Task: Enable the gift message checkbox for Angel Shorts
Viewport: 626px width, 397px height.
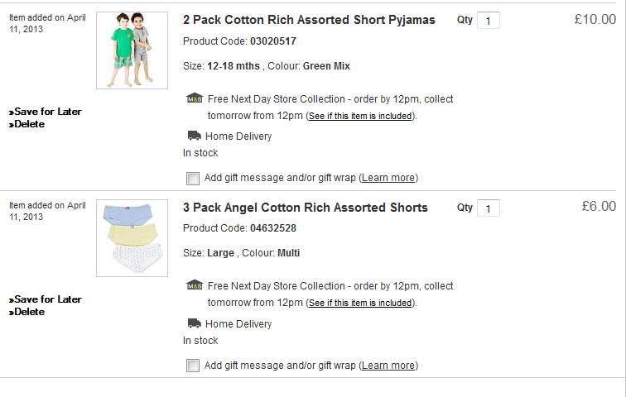Action: [x=193, y=366]
